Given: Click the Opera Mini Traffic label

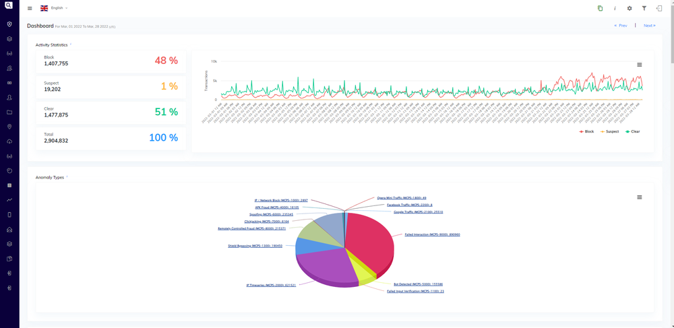Looking at the screenshot, I should 402,198.
